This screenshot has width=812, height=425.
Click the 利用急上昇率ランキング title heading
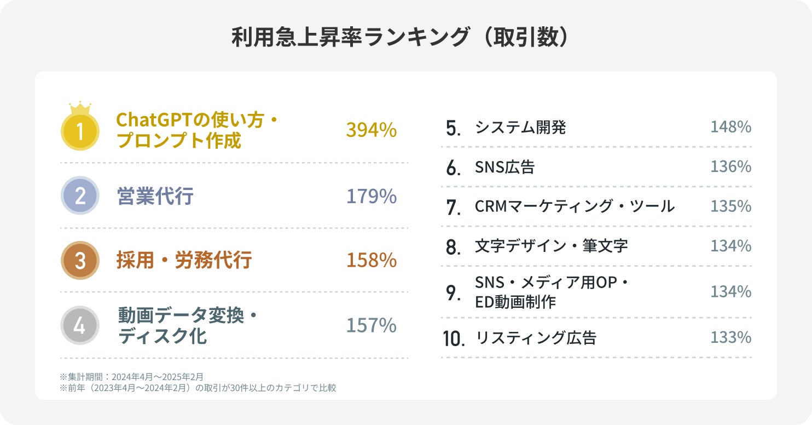(x=405, y=38)
